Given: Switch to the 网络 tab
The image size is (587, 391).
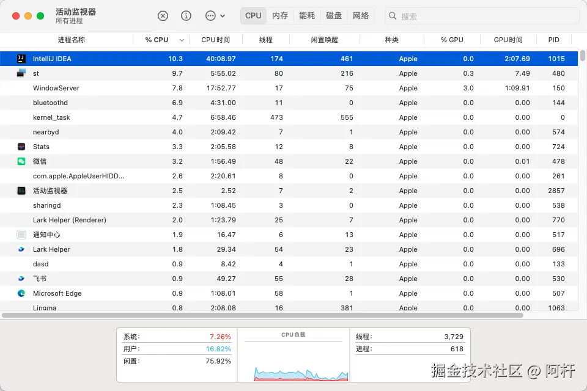Looking at the screenshot, I should [361, 16].
